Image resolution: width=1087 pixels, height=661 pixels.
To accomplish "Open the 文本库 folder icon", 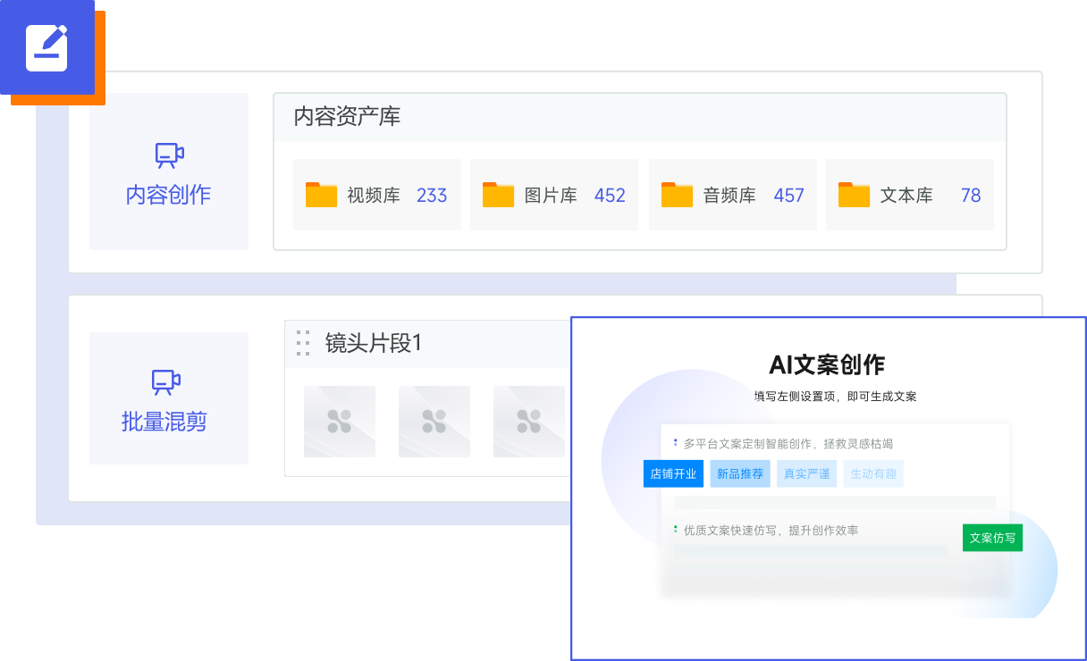I will (854, 195).
